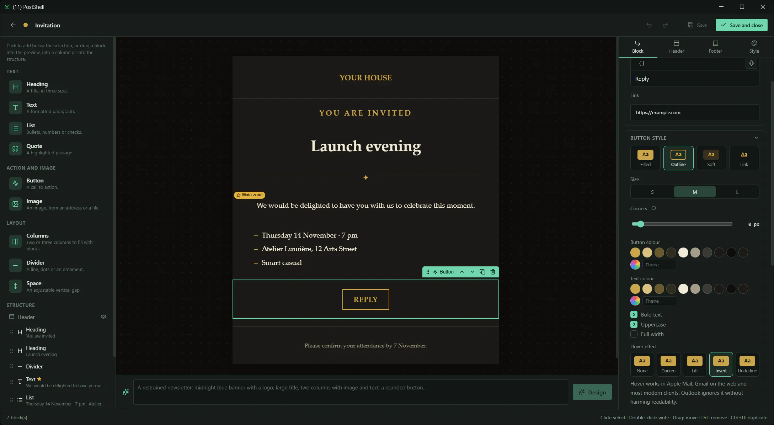Click the back arrow beside Invitation

tap(13, 25)
